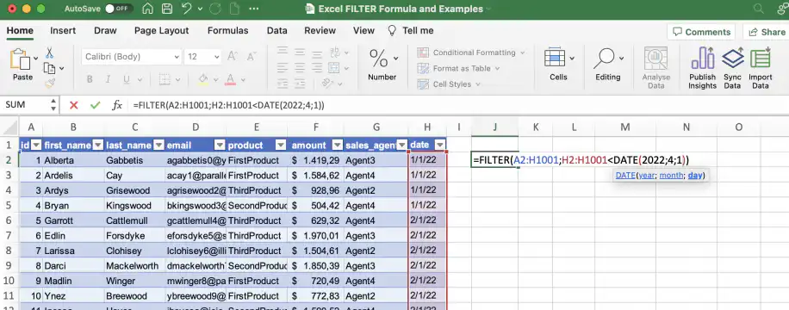The image size is (789, 310).
Task: Click the year argument in tooltip
Action: coord(647,176)
